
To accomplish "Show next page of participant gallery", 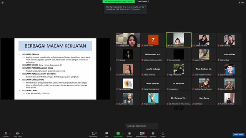I will (179, 108).
